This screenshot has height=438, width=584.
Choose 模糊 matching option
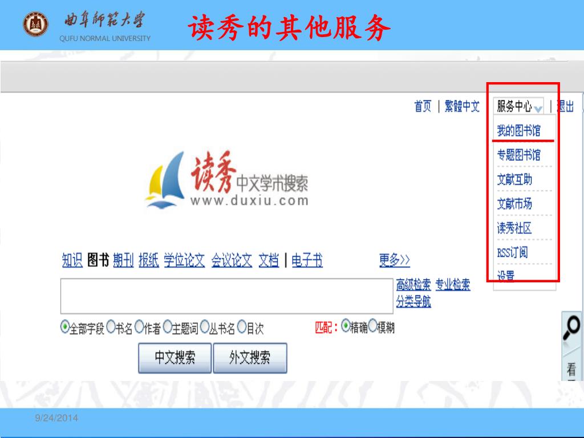(x=373, y=326)
